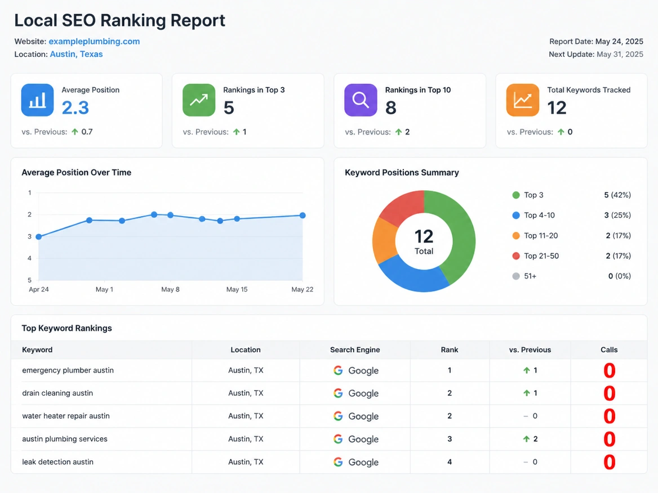Click the up arrow in austin plumbing services row
Screen dimensions: 658x493
click(x=526, y=439)
